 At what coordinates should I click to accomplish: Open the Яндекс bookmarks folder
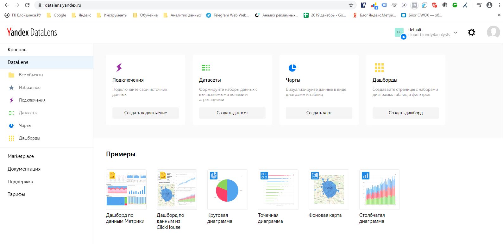pyautogui.click(x=81, y=15)
